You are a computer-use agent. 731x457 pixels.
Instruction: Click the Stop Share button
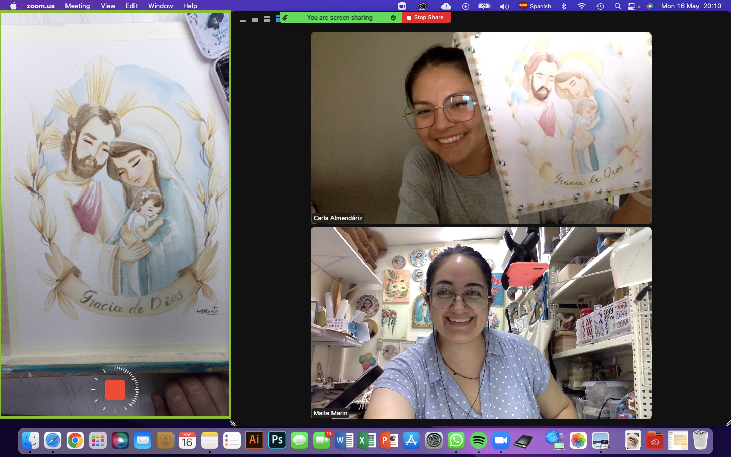point(426,18)
